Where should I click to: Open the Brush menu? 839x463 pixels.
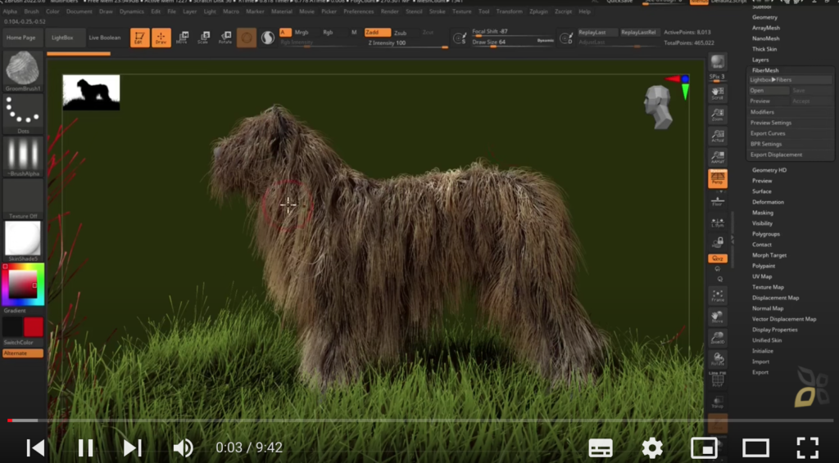point(32,11)
